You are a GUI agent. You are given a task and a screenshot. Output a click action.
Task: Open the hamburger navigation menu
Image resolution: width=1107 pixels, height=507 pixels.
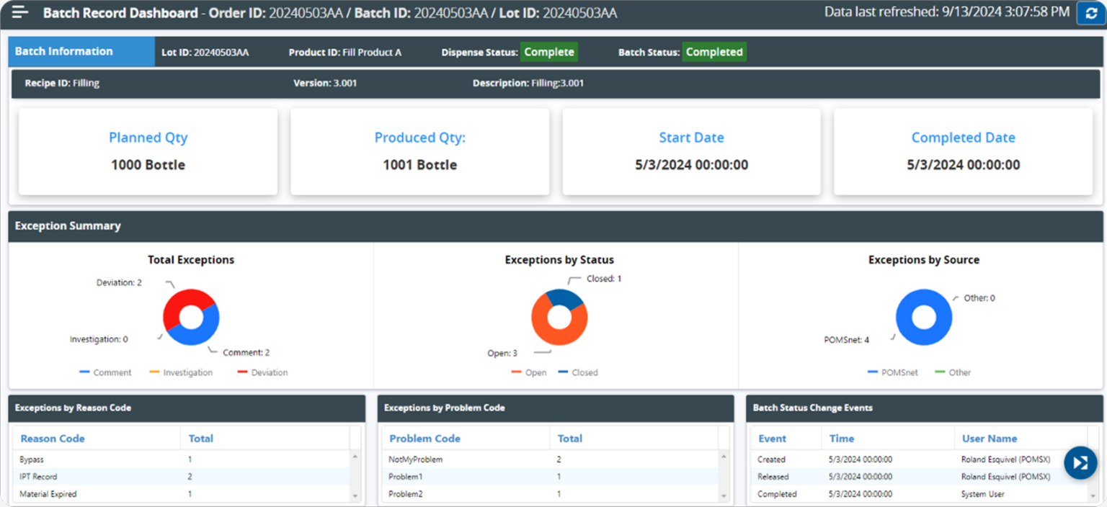pos(20,13)
